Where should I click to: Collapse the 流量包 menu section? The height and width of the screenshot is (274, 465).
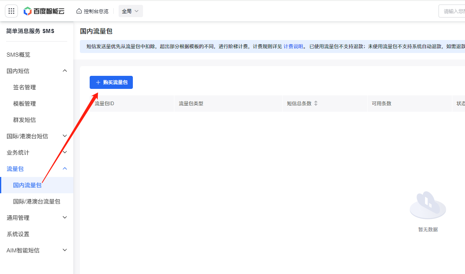tap(64, 169)
